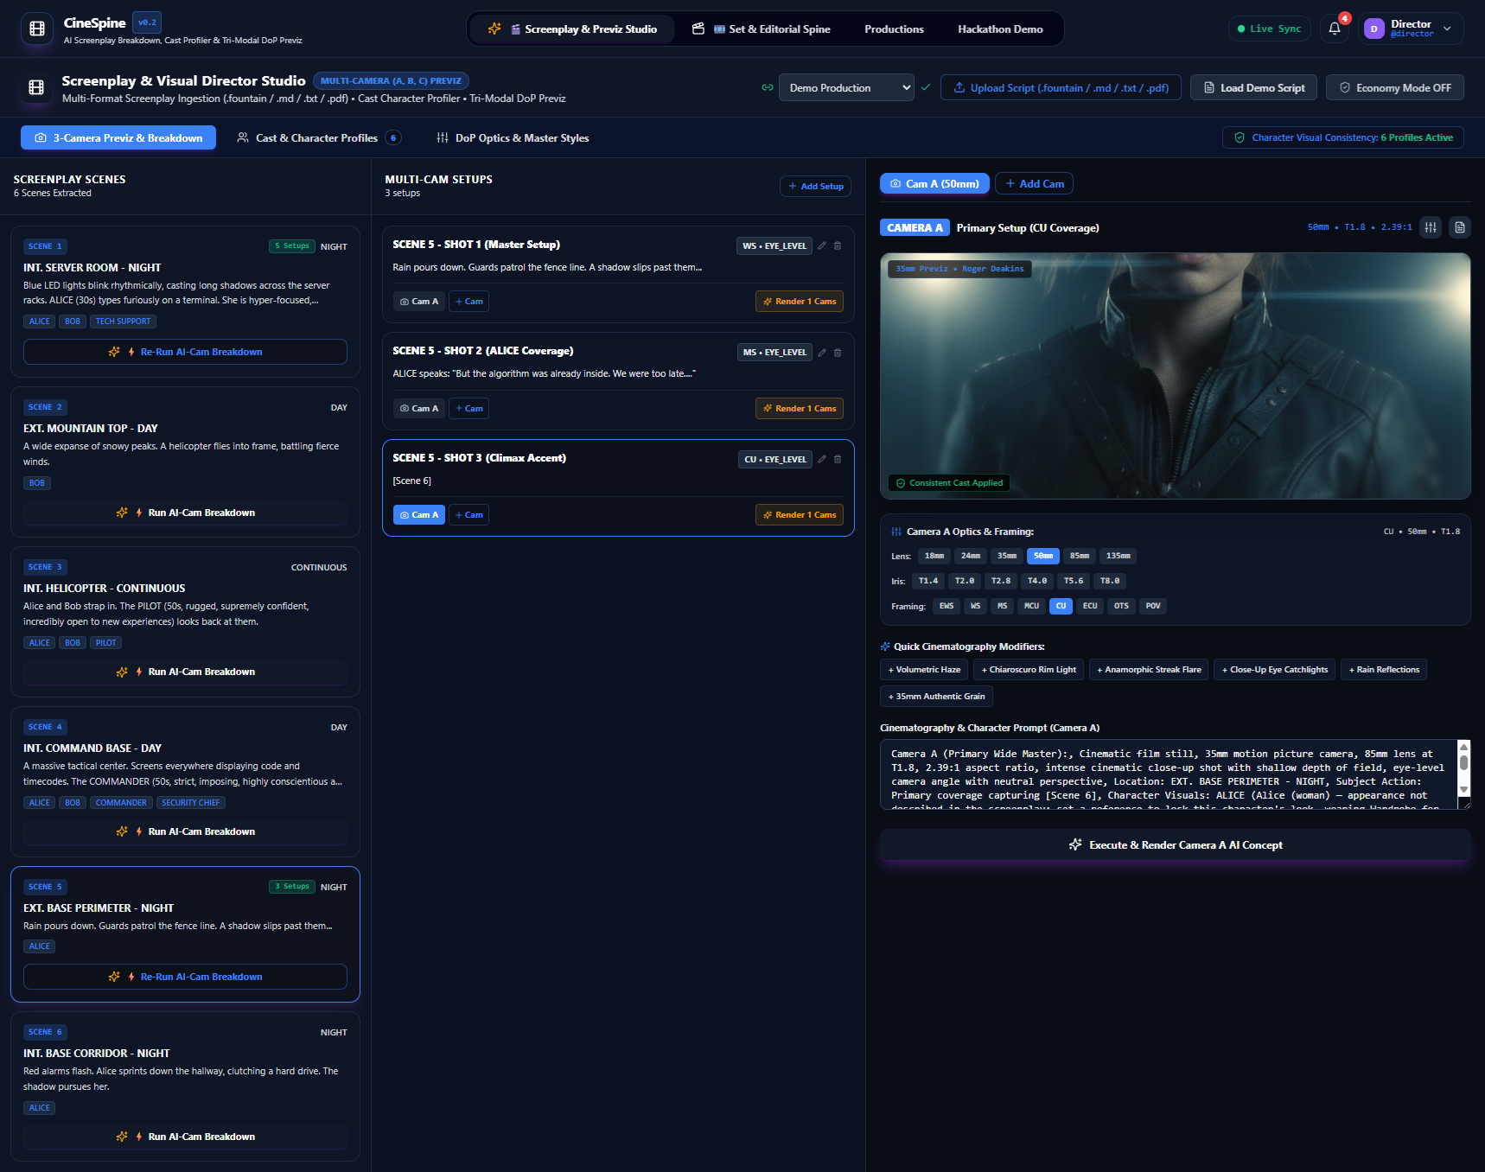Screen dimensions: 1485x1172
Task: Click the checkmark next to production dropdown
Action: (x=926, y=87)
